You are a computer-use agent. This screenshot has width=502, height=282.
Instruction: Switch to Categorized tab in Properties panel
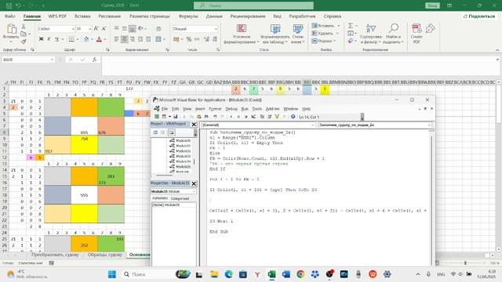[180, 198]
